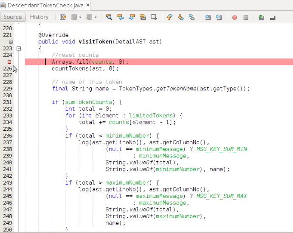
Task: Jump to the previous bookmark
Action: pyautogui.click(x=169, y=17)
